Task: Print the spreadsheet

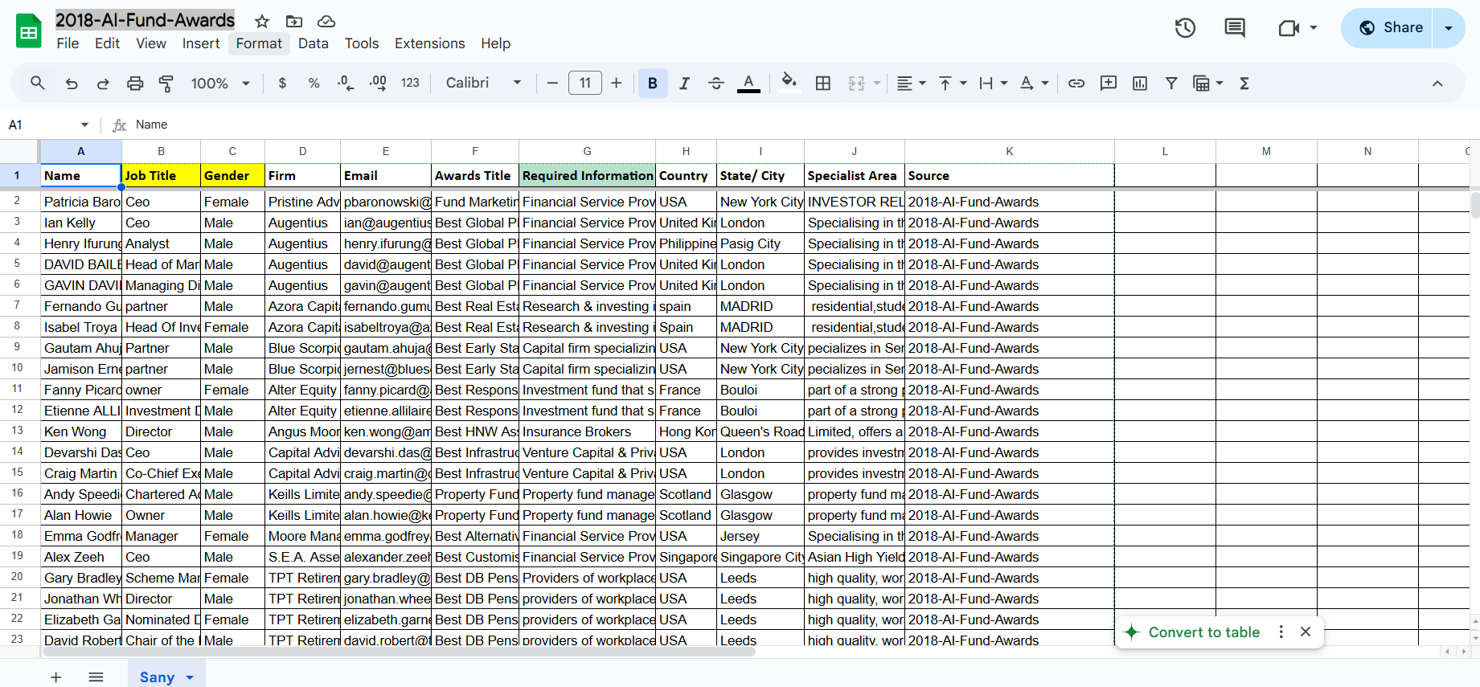Action: pos(135,83)
